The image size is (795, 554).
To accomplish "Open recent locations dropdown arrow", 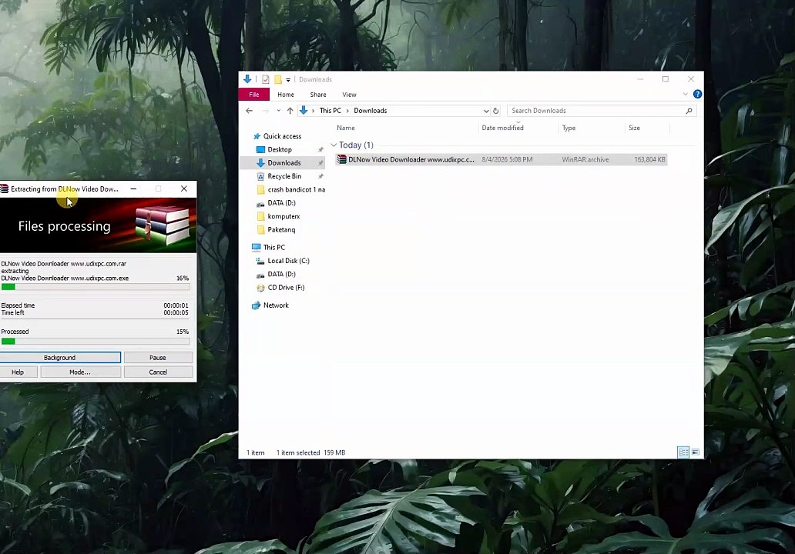I will click(x=278, y=110).
